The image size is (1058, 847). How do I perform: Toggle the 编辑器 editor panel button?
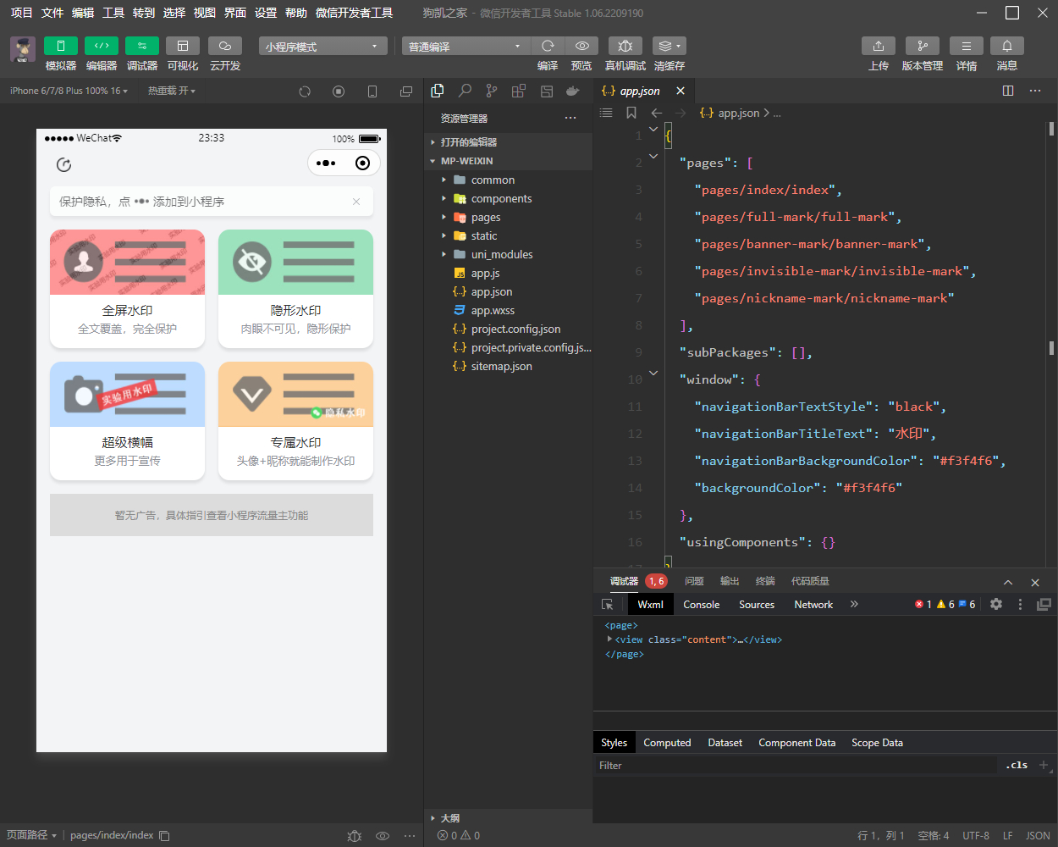(x=101, y=46)
